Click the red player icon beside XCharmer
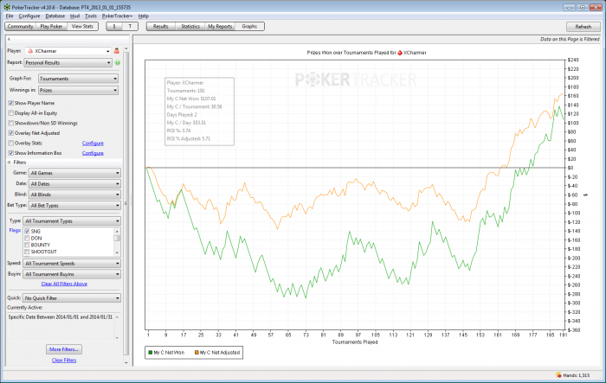Image resolution: width=606 pixels, height=383 pixels. tap(117, 51)
